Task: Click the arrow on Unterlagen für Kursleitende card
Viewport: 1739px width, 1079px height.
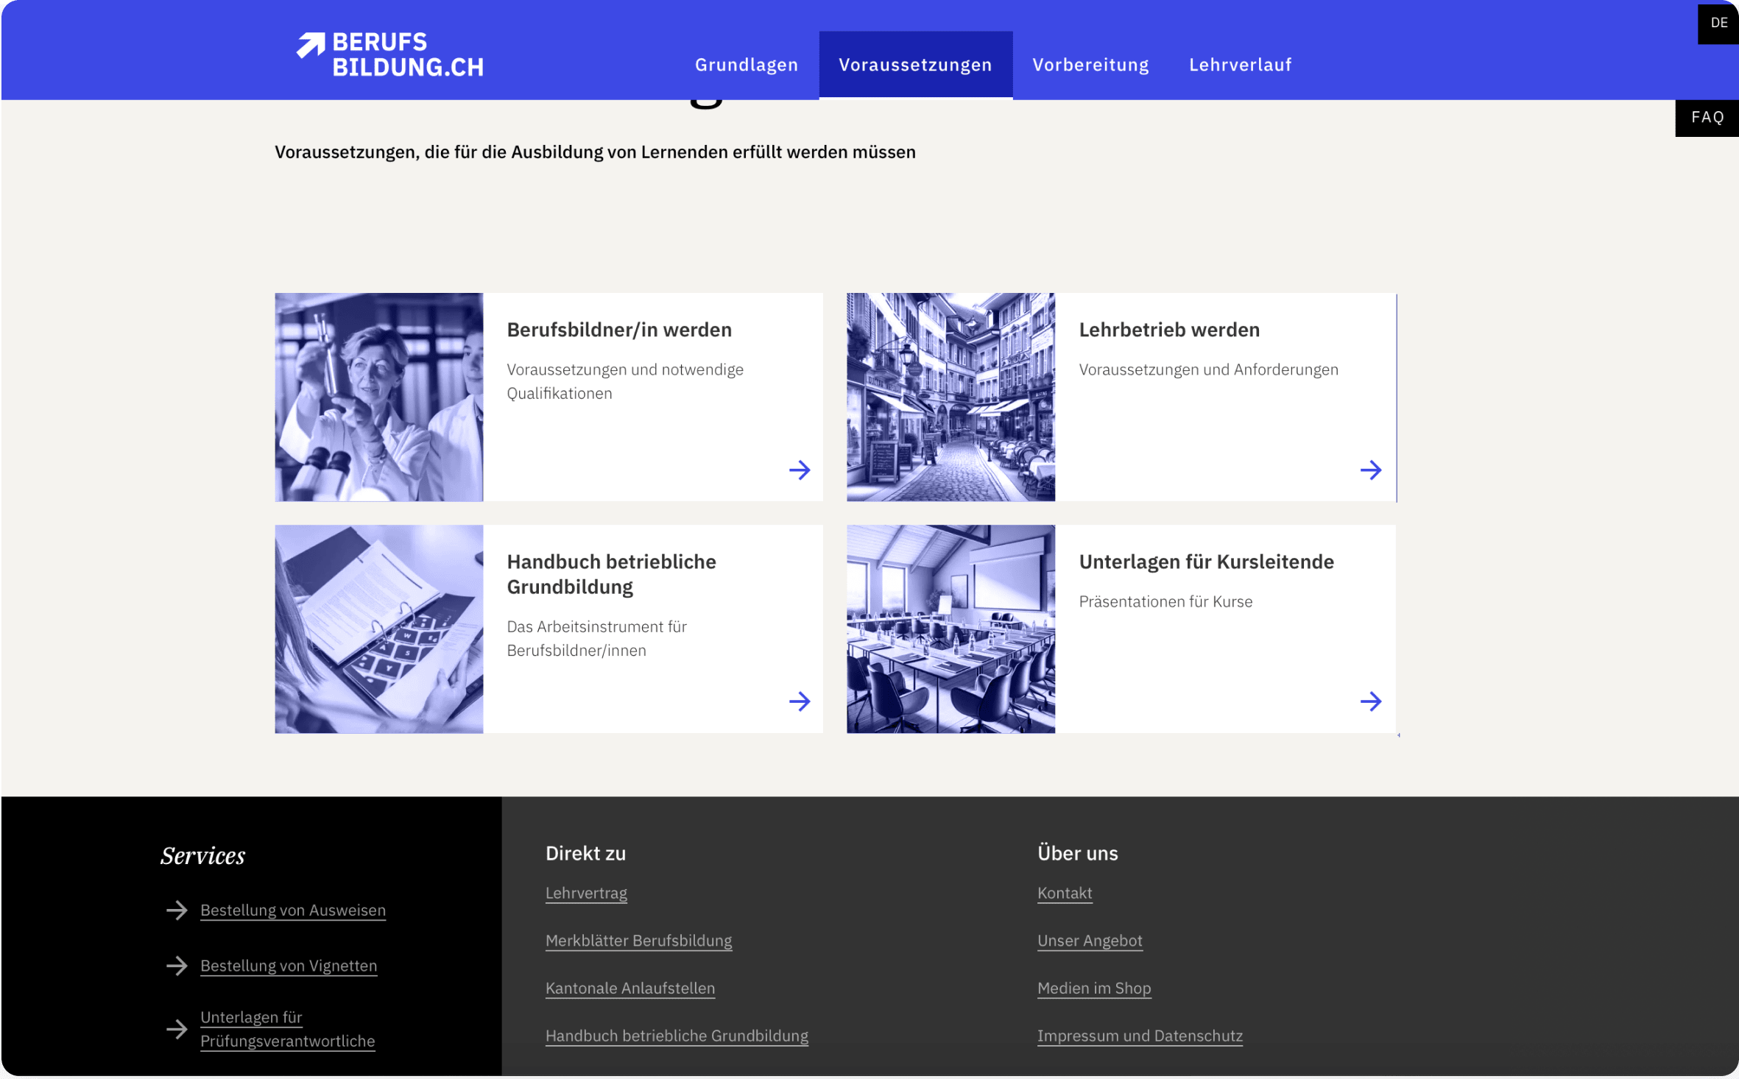Action: tap(1371, 701)
